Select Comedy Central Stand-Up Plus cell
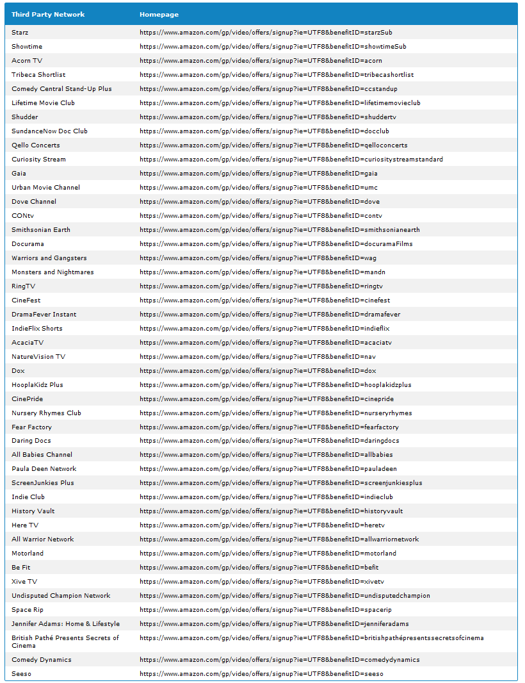 click(61, 88)
